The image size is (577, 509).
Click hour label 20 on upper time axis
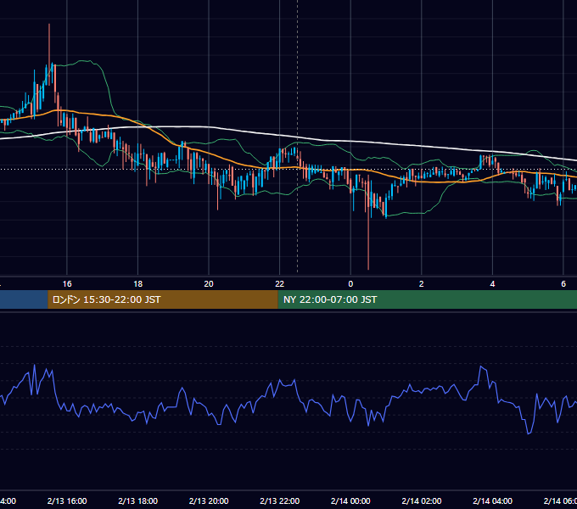pyautogui.click(x=209, y=284)
